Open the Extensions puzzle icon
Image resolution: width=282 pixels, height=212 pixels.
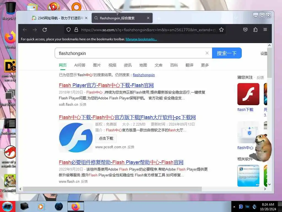click(255, 30)
